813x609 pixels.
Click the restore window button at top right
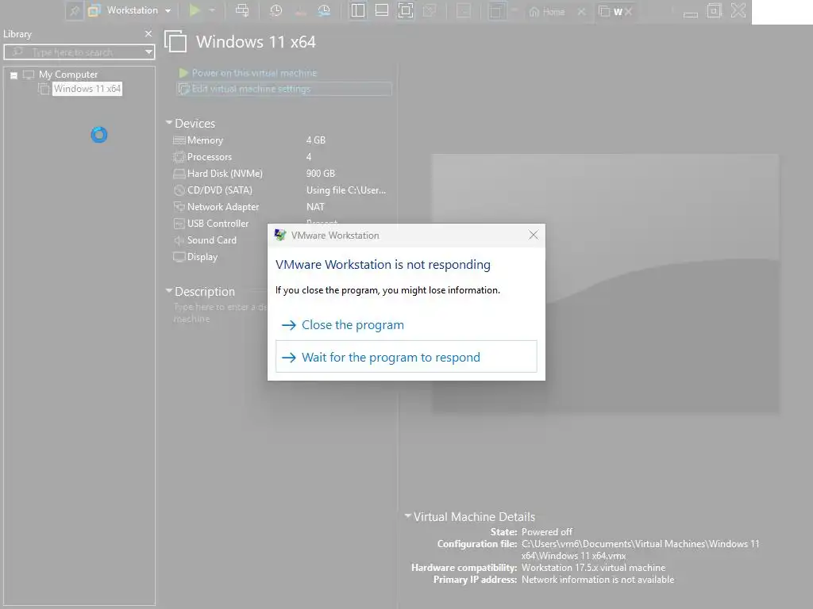tap(714, 10)
